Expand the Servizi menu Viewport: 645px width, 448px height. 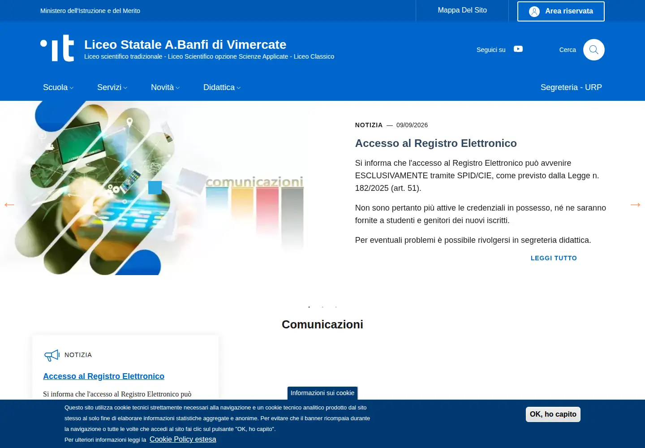112,87
